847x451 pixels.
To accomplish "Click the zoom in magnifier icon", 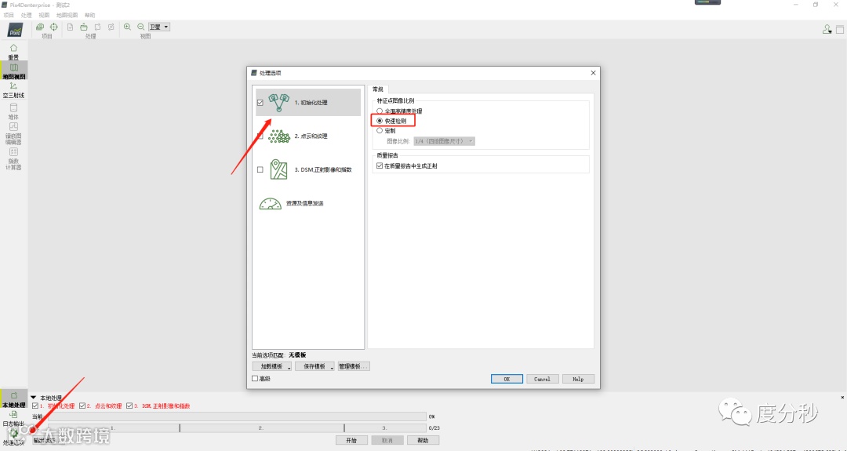I will point(128,27).
